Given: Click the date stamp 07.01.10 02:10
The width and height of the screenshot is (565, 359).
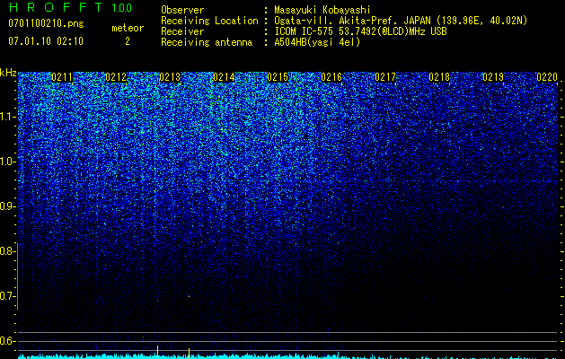Looking at the screenshot, I should click(46, 41).
